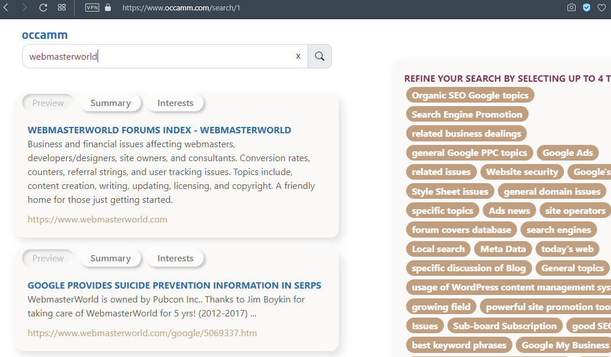Open the https://www.webmasterworld.com URL link
The image size is (611, 357).
97,219
